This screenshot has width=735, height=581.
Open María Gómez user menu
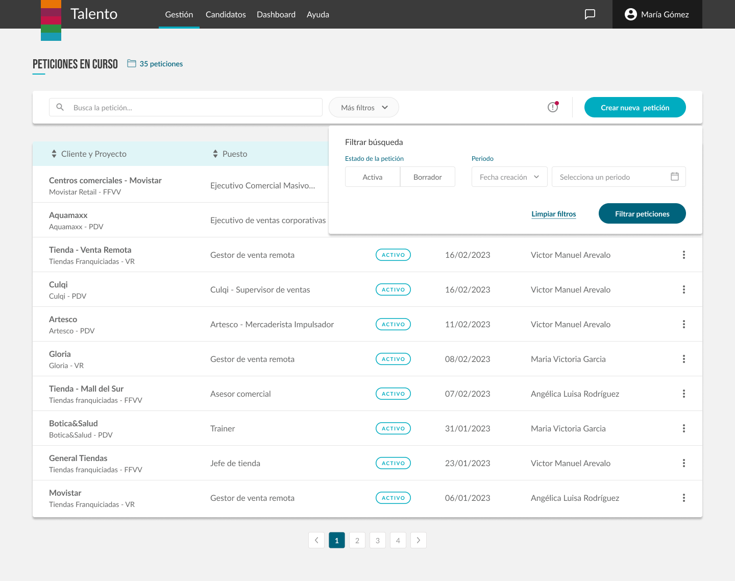(657, 14)
